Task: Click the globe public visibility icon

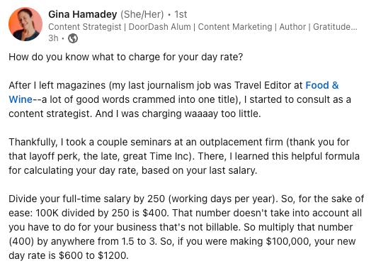Action: 73,38
